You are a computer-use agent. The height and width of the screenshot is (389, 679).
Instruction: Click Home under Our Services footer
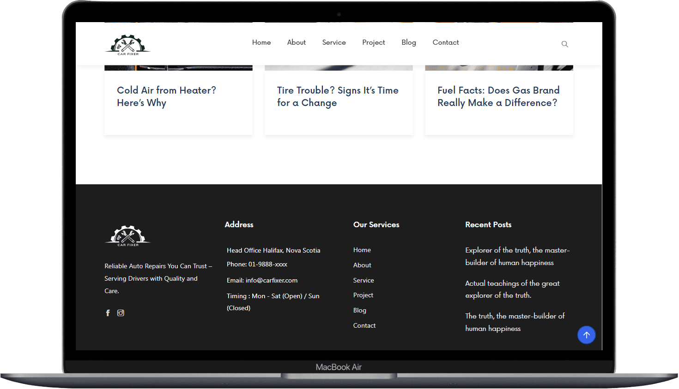pos(362,250)
